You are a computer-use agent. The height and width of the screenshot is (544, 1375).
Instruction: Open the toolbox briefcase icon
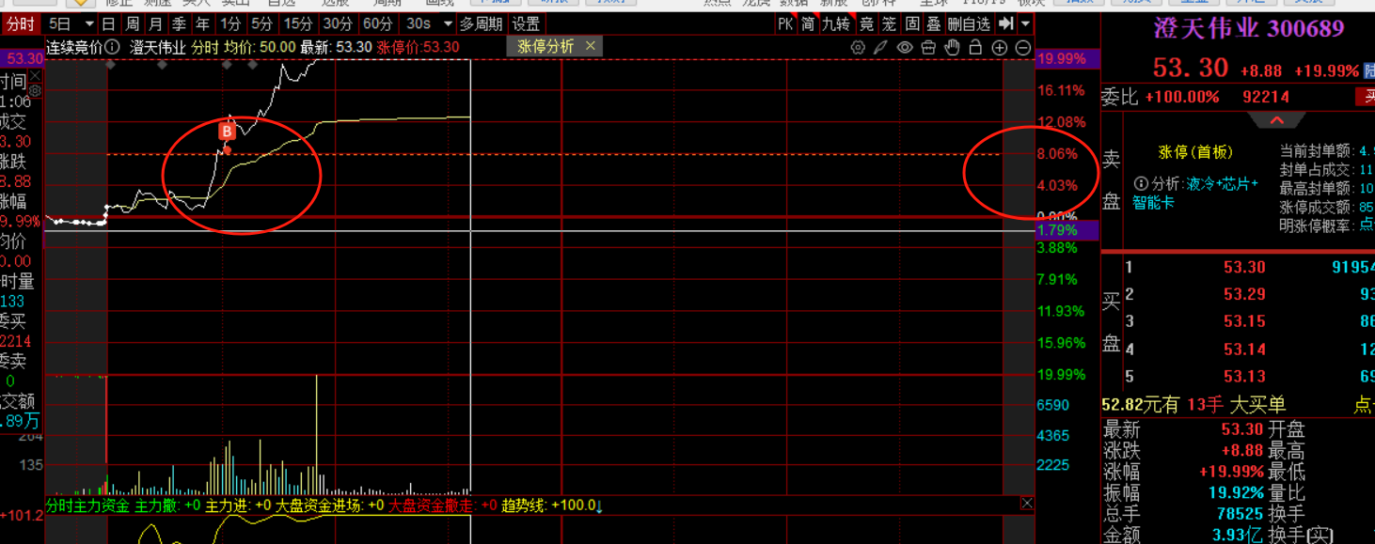(x=928, y=47)
